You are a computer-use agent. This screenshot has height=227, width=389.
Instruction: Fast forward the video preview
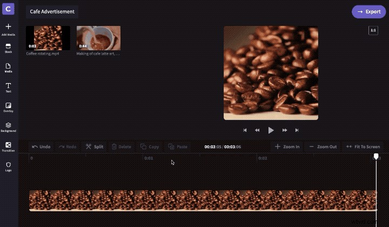(x=285, y=130)
